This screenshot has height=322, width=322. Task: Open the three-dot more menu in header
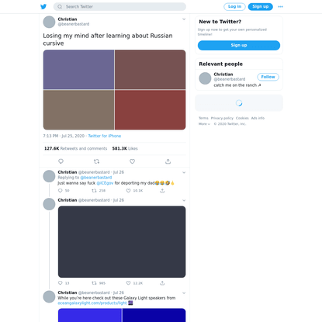point(280,7)
